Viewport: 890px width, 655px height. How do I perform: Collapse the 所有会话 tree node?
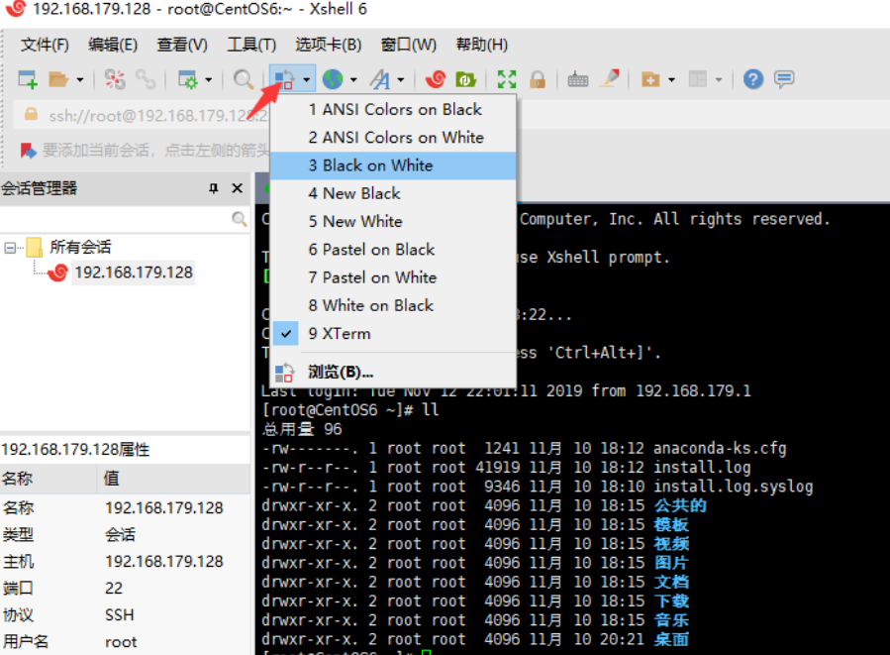pyautogui.click(x=10, y=247)
